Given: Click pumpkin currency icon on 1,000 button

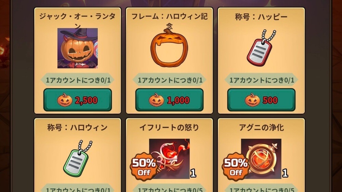Looking at the screenshot, I should [x=156, y=100].
